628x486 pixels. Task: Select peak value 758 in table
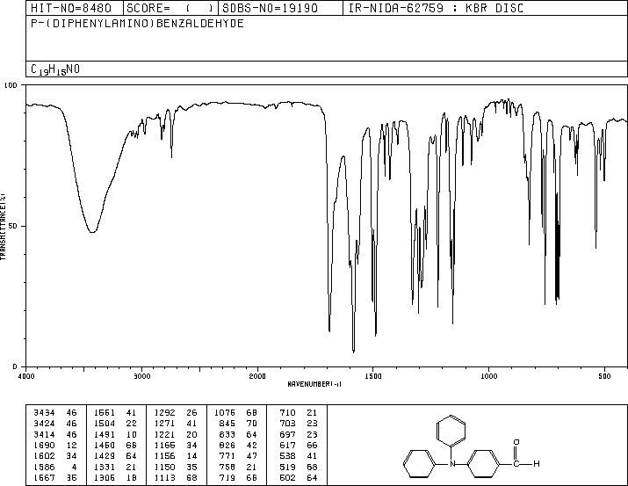pos(227,468)
